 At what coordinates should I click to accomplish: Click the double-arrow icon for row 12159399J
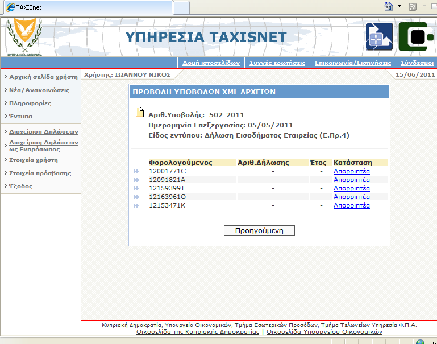click(136, 188)
